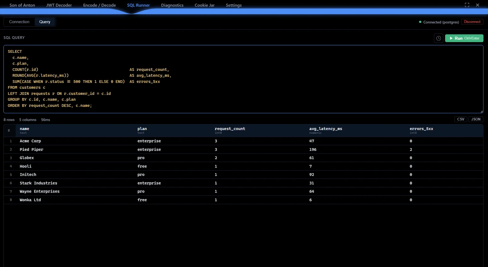
Task: Open the Settings tab
Action: 234,5
